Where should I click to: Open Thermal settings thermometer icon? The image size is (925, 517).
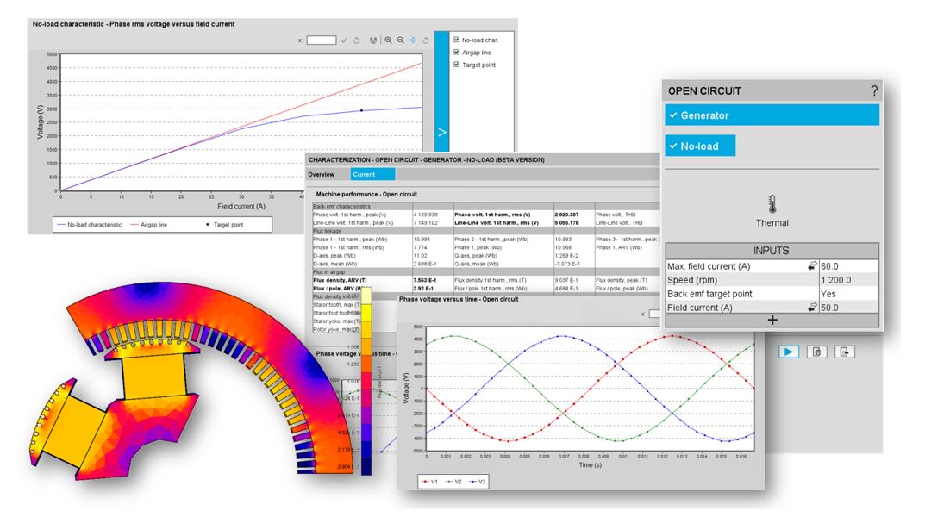click(x=772, y=204)
